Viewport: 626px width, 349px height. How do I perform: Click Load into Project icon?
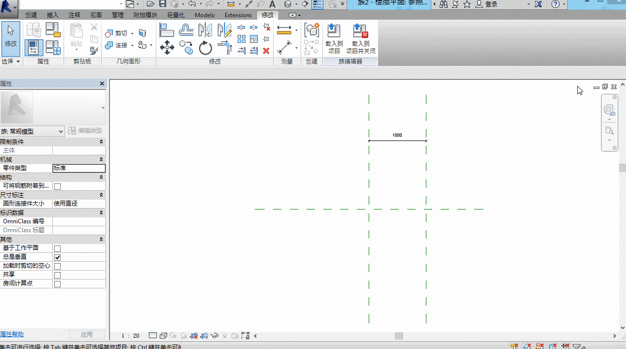coord(334,38)
